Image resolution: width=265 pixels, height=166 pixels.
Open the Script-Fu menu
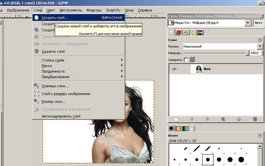tap(113, 10)
